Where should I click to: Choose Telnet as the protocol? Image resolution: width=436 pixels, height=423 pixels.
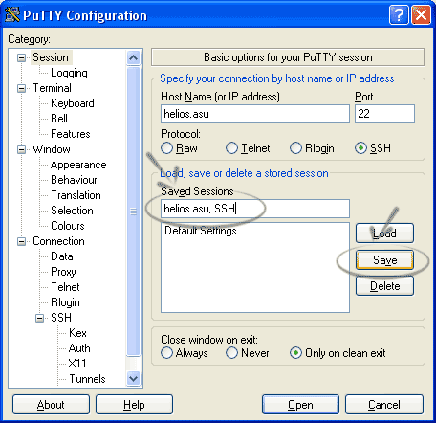click(x=231, y=148)
